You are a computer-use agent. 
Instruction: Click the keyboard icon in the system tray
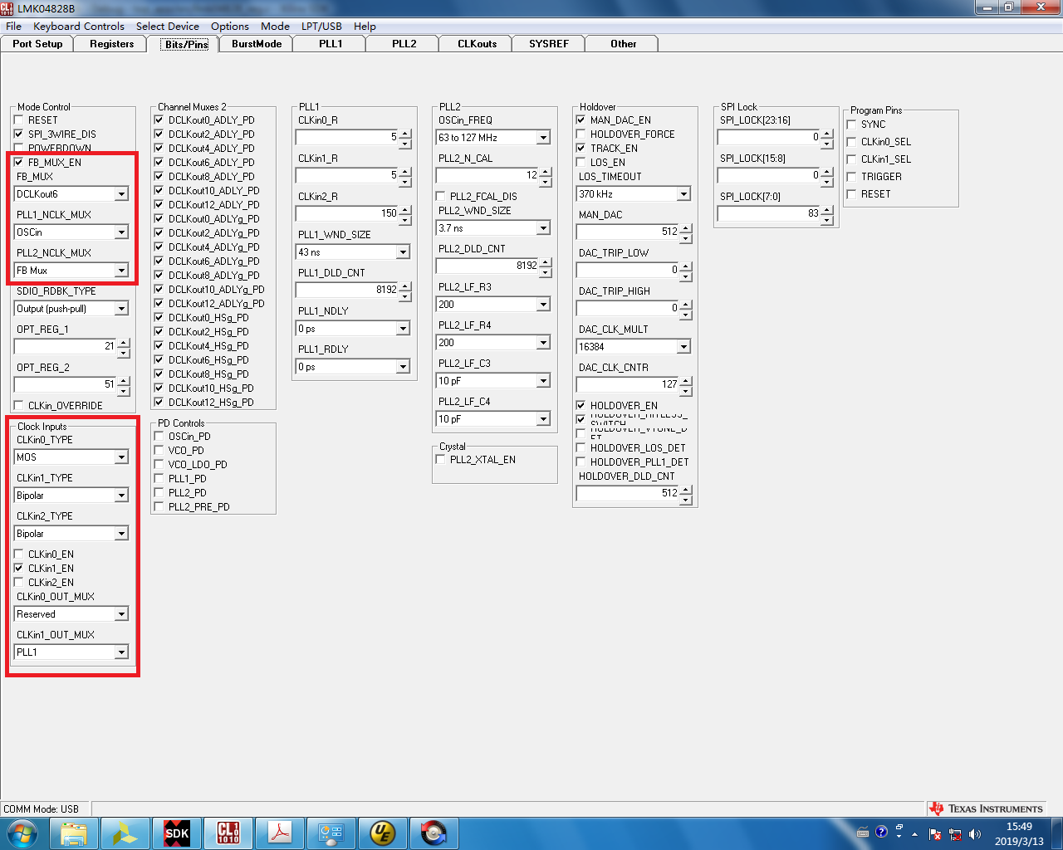[x=863, y=833]
